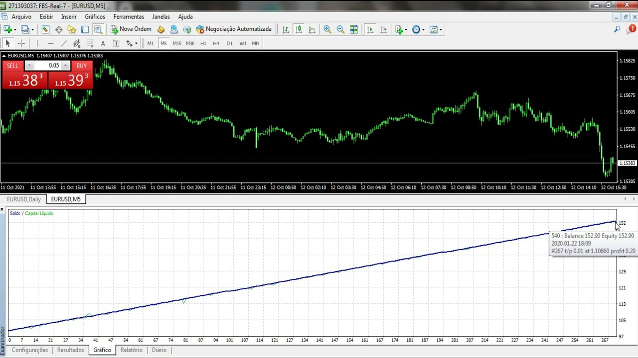638x358 pixels.
Task: Open the Configurações tester tab
Action: (x=30, y=350)
